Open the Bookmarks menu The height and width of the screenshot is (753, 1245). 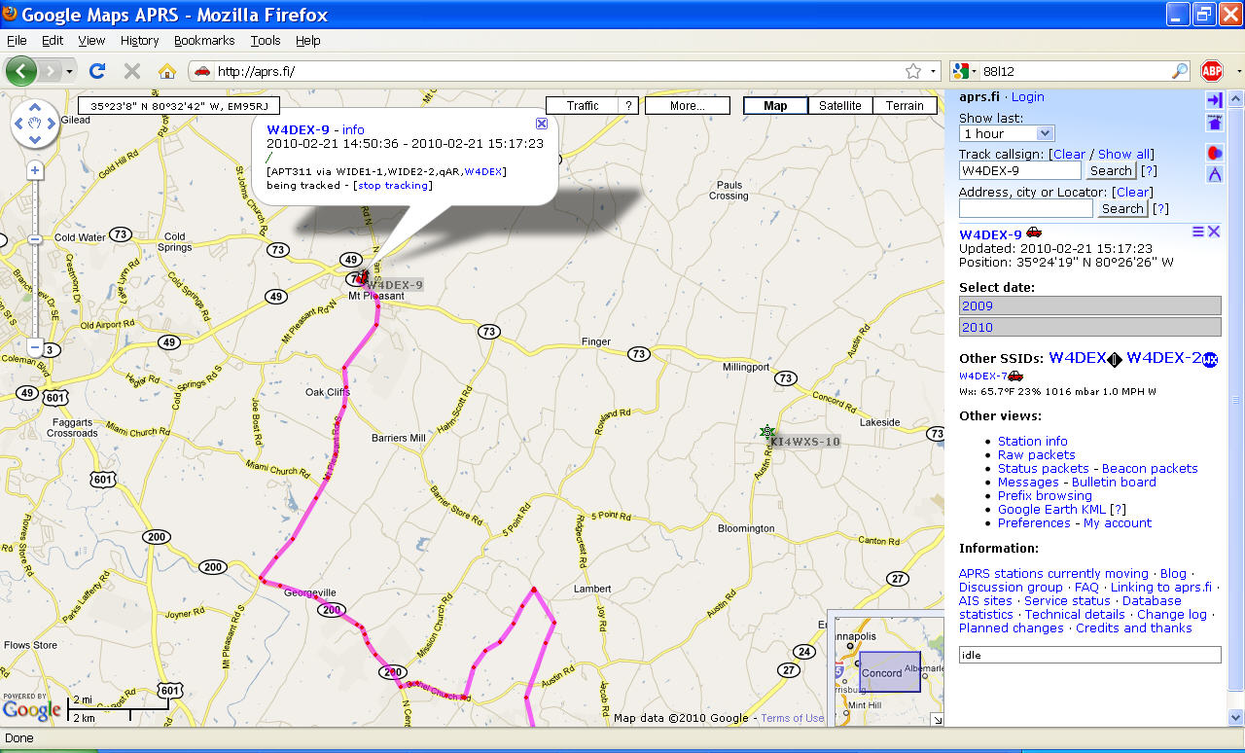click(204, 41)
